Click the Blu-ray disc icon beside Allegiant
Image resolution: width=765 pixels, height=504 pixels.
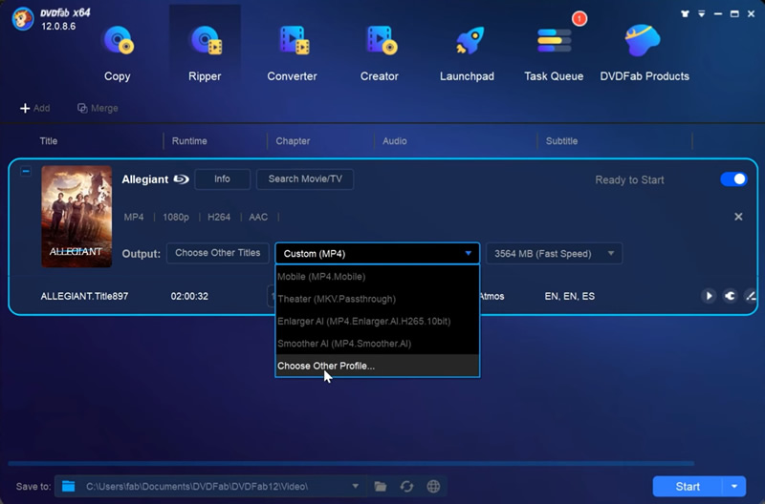tap(181, 179)
